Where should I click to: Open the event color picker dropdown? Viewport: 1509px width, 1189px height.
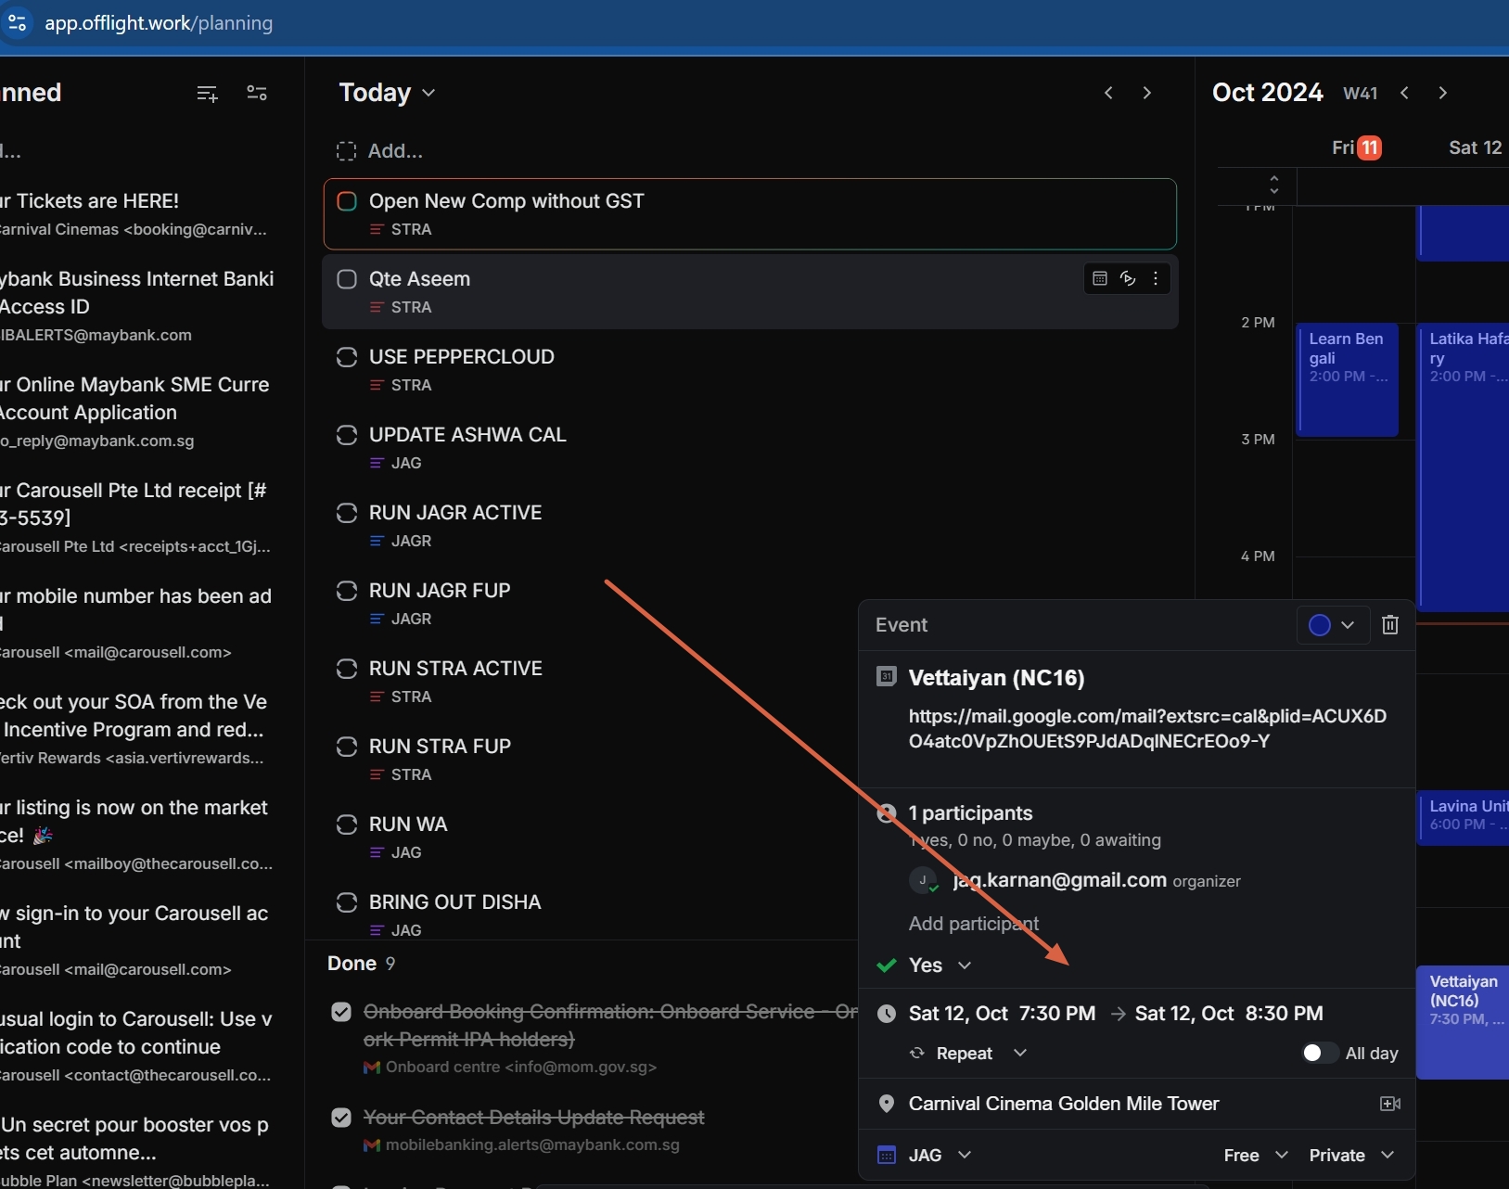[1331, 625]
